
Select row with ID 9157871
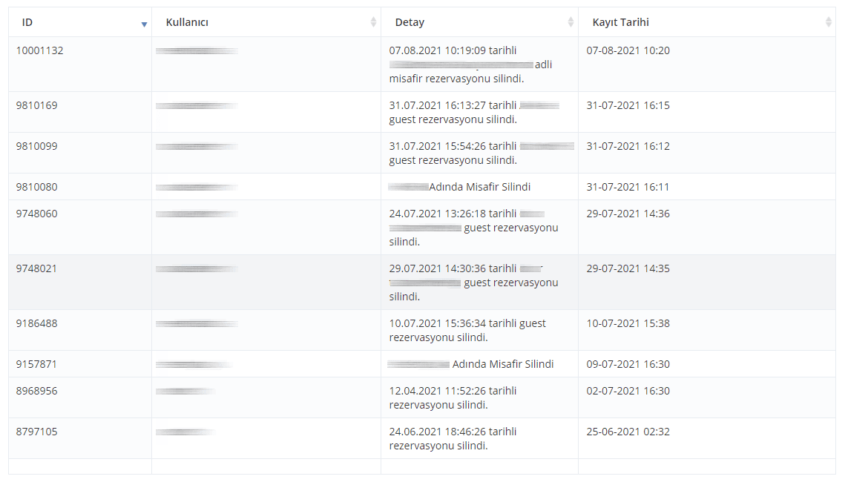tap(422, 363)
